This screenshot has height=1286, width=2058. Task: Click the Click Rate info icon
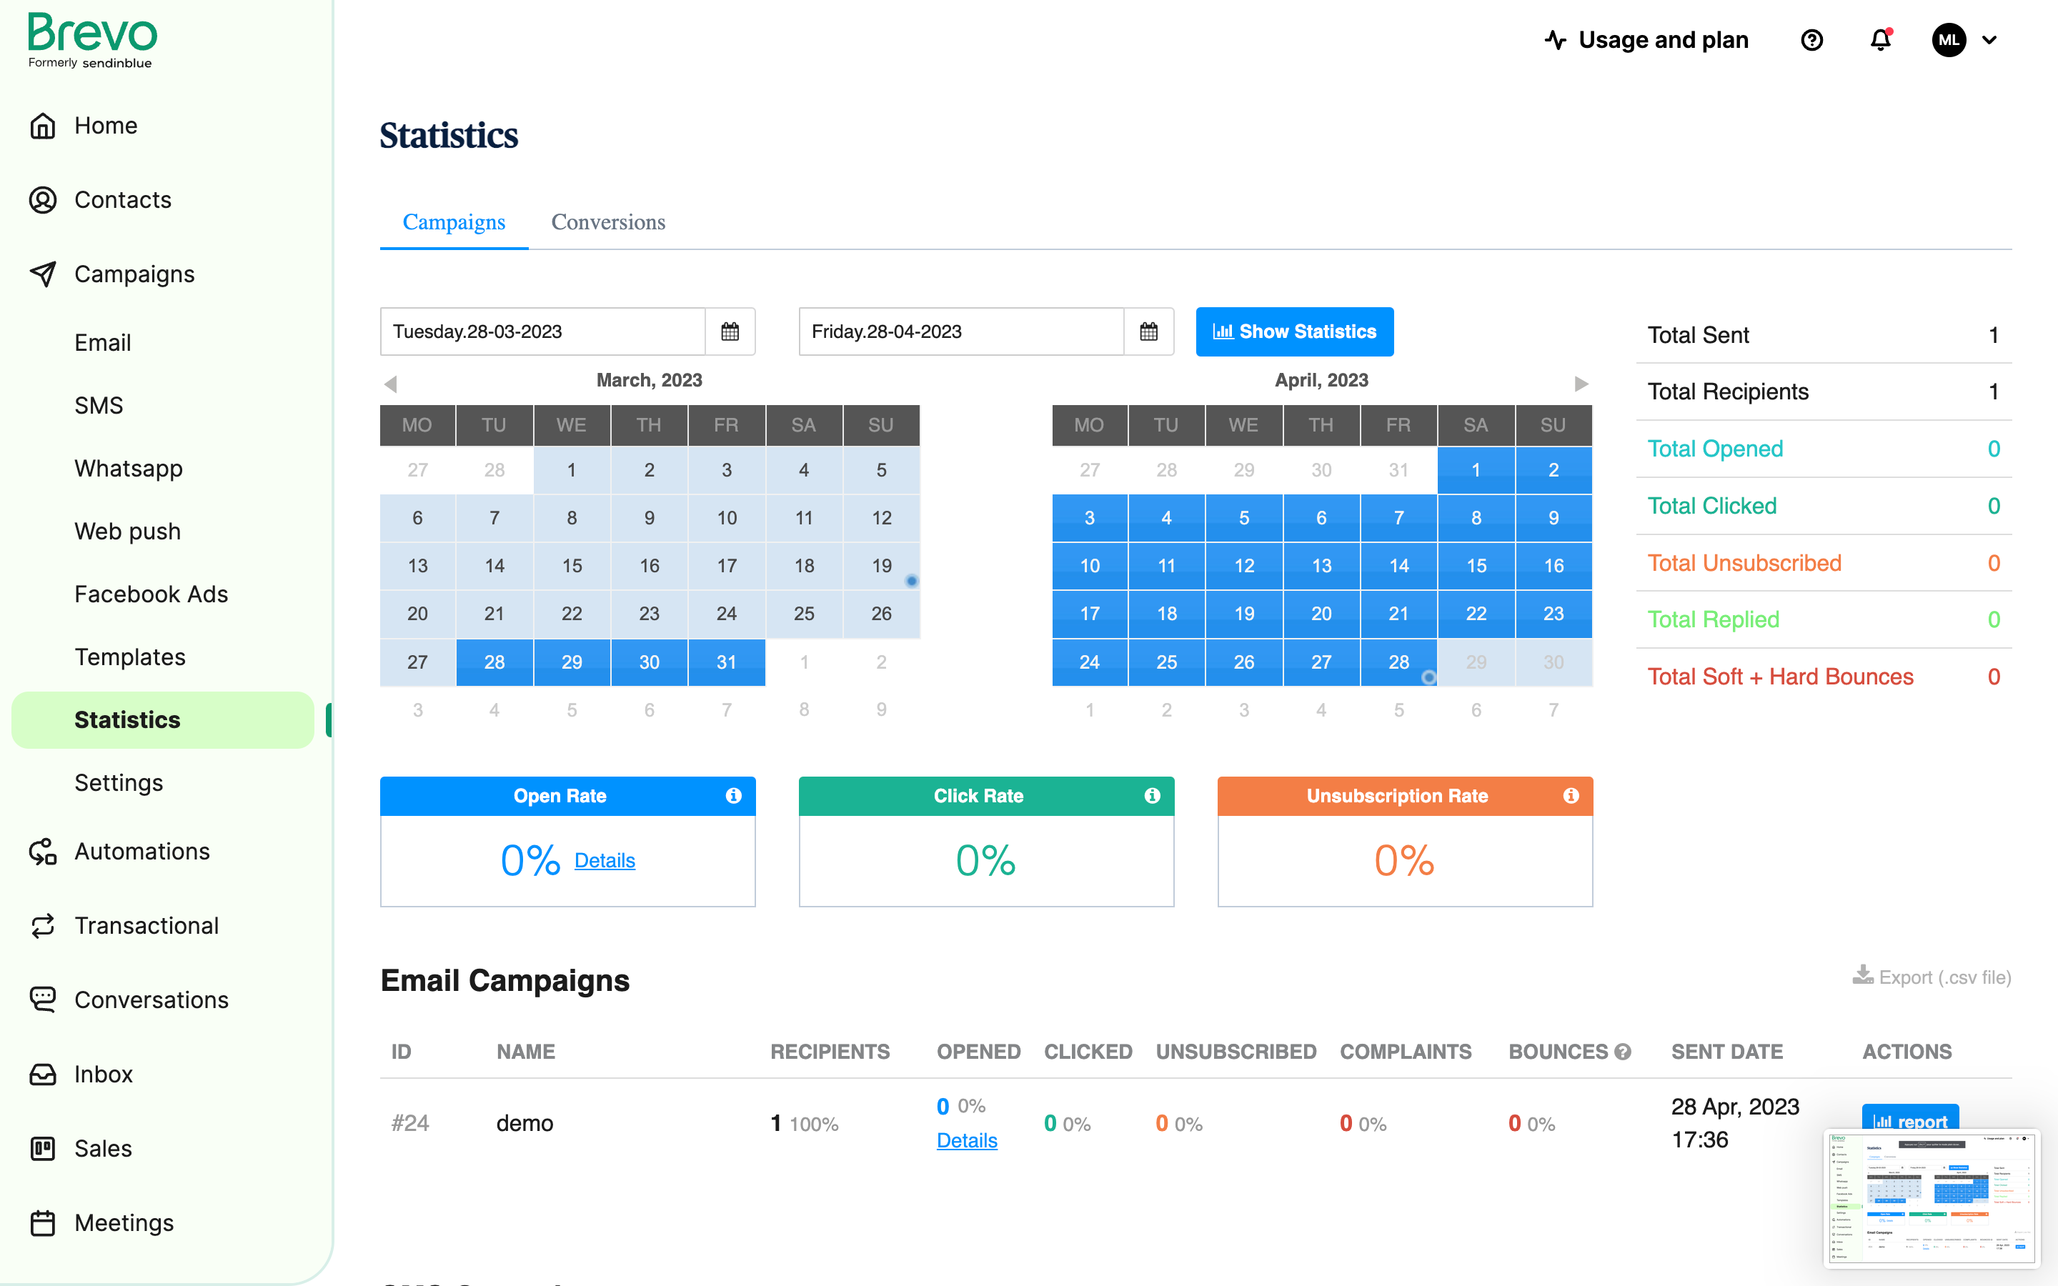pyautogui.click(x=1151, y=795)
